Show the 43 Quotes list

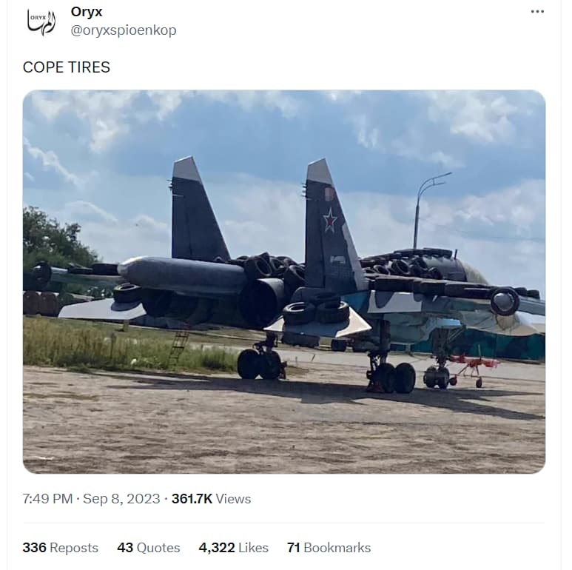[149, 547]
